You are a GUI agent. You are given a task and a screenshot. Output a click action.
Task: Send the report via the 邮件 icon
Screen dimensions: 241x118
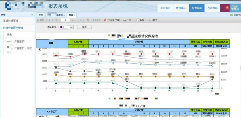tap(151, 20)
